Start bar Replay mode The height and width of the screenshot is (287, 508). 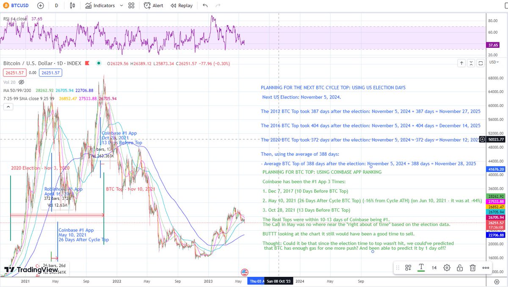click(x=182, y=6)
